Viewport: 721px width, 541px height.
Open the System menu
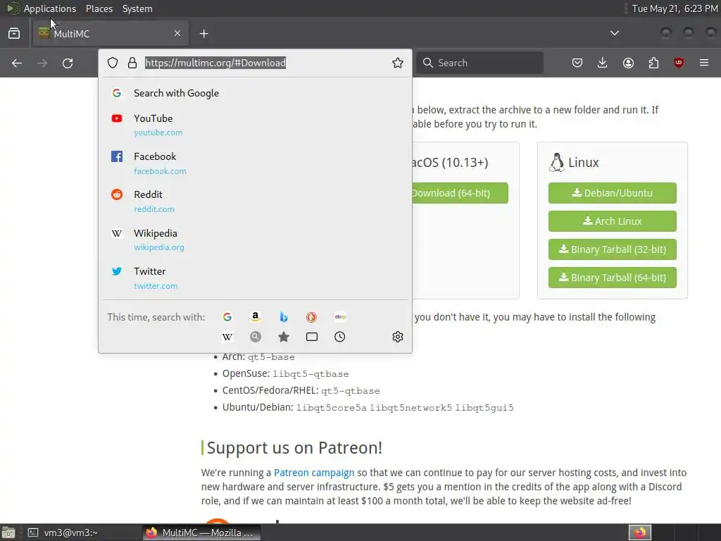tap(137, 8)
